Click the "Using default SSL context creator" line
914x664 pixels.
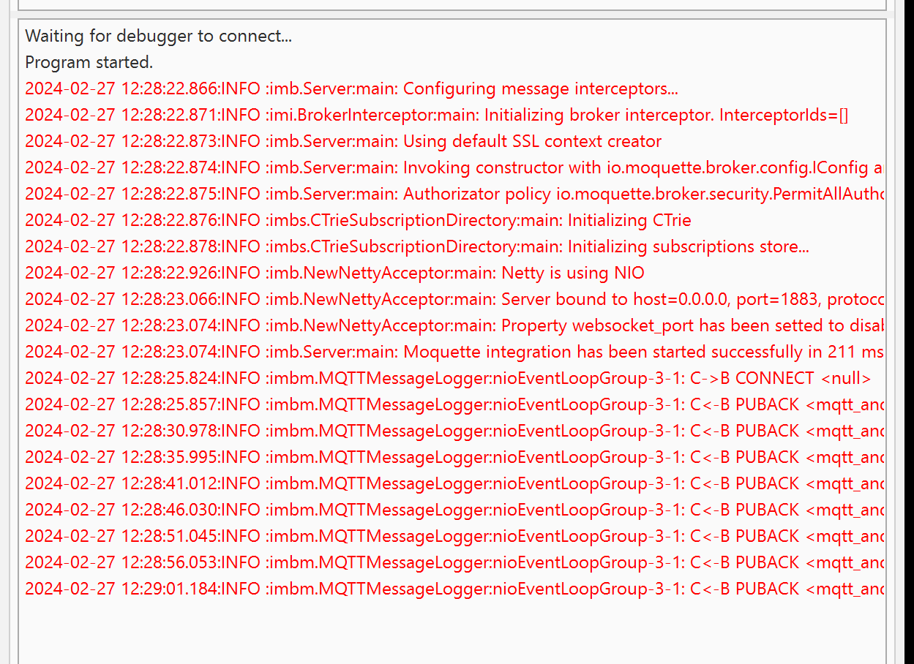(343, 141)
